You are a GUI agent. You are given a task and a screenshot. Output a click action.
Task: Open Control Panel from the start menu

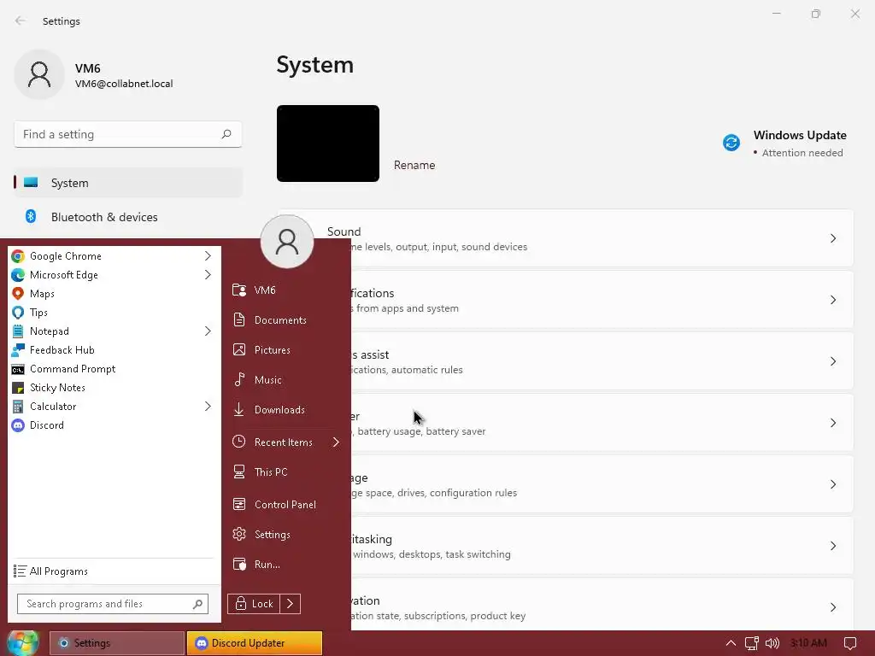[285, 504]
